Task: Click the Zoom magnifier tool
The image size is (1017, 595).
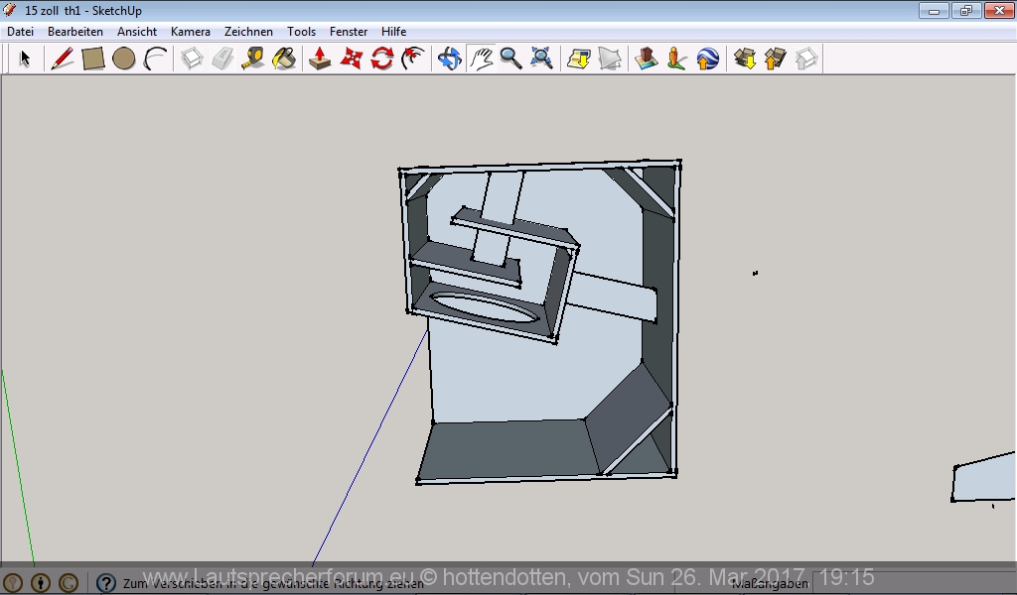Action: coord(511,59)
